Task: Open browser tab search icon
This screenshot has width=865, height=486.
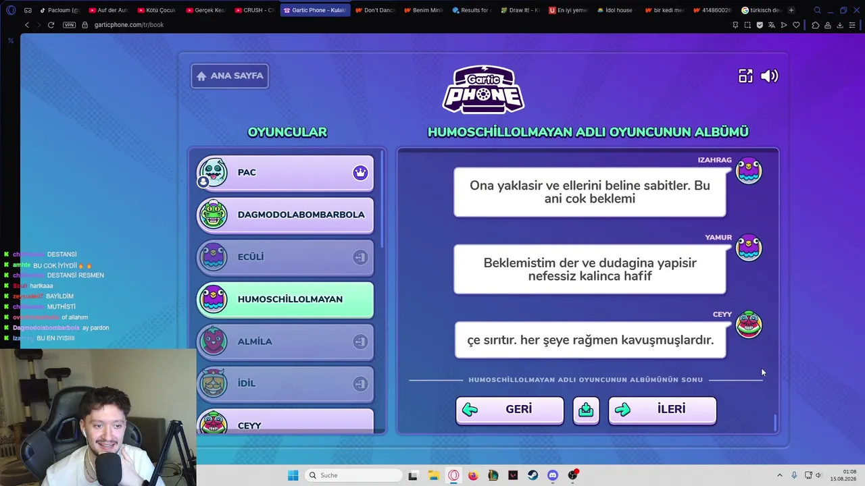Action: tap(817, 10)
